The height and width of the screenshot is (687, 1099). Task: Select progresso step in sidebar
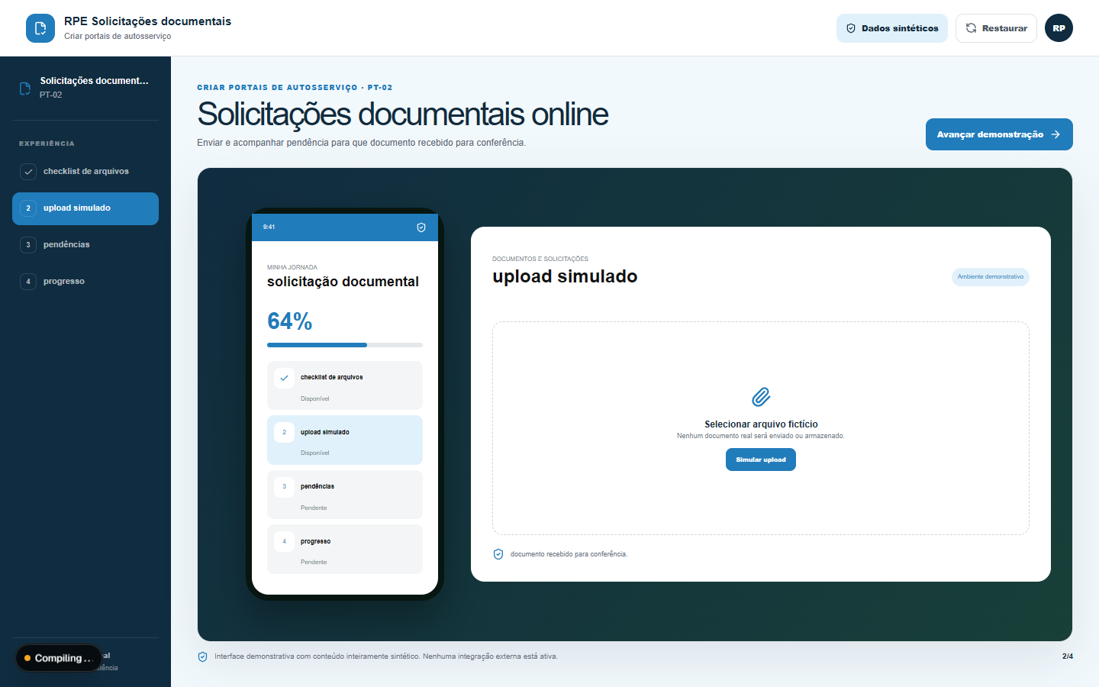[85, 282]
